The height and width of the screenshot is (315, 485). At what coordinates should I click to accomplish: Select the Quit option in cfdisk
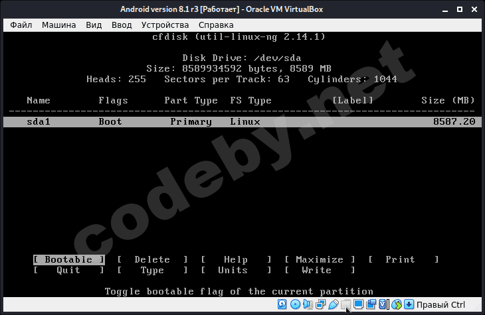coord(68,270)
